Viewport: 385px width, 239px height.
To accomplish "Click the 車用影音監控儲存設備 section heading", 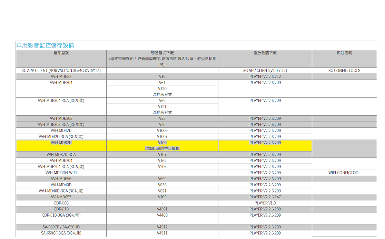I will (x=45, y=45).
